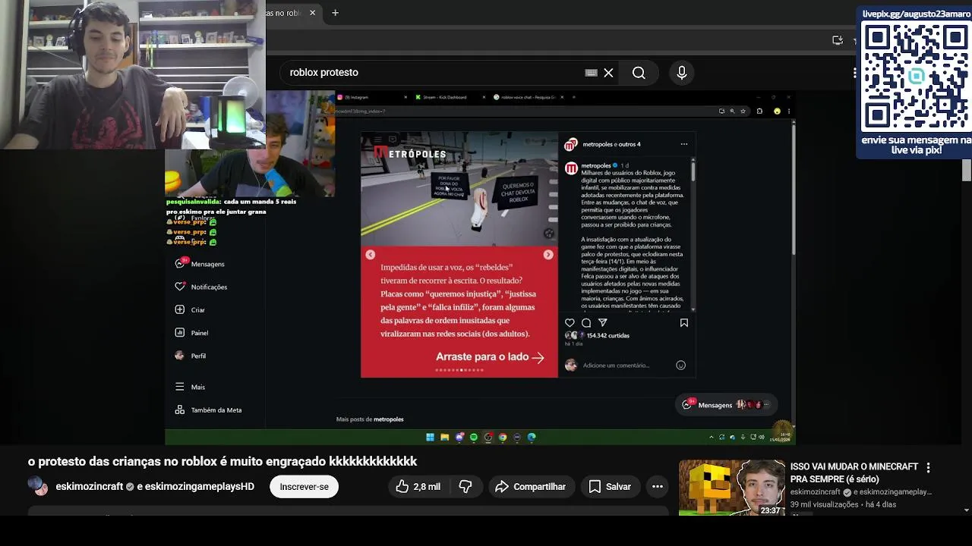Image resolution: width=972 pixels, height=546 pixels.
Task: Click the cast icon in the browser toolbar
Action: point(838,40)
